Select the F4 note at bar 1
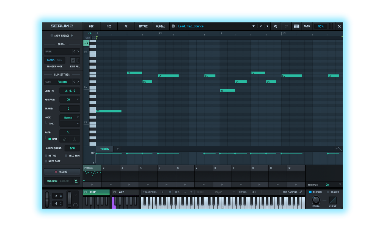385x231 pixels. click(134, 73)
